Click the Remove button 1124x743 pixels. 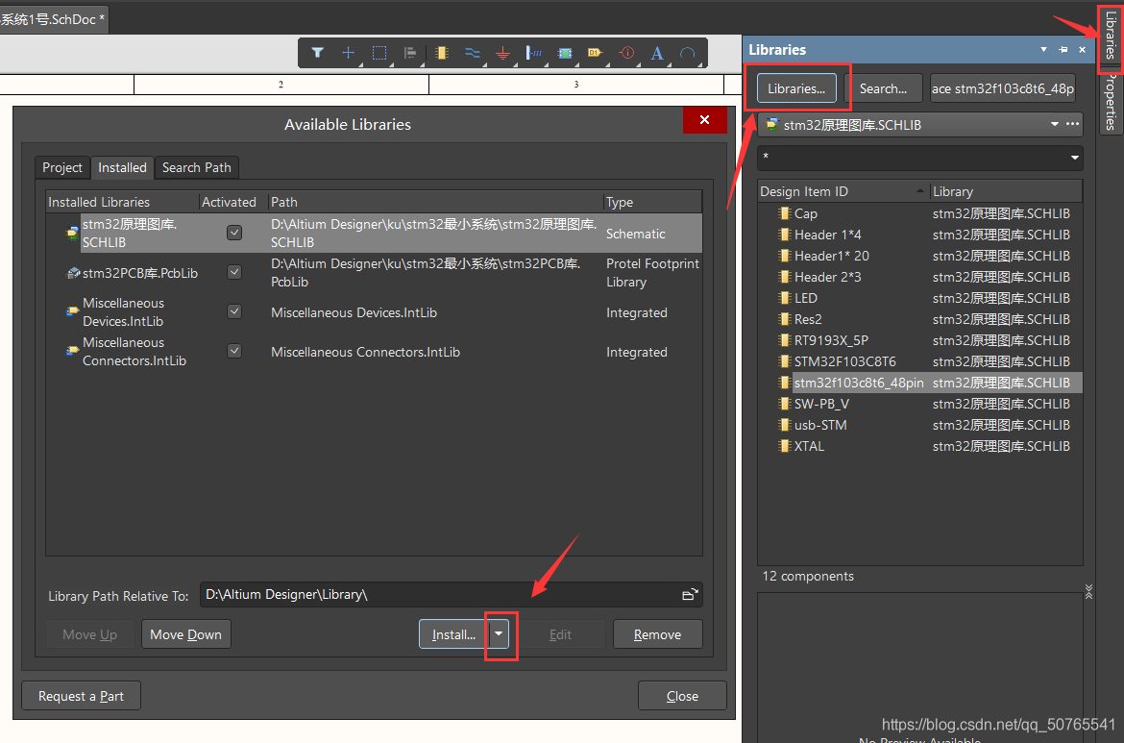pos(657,634)
